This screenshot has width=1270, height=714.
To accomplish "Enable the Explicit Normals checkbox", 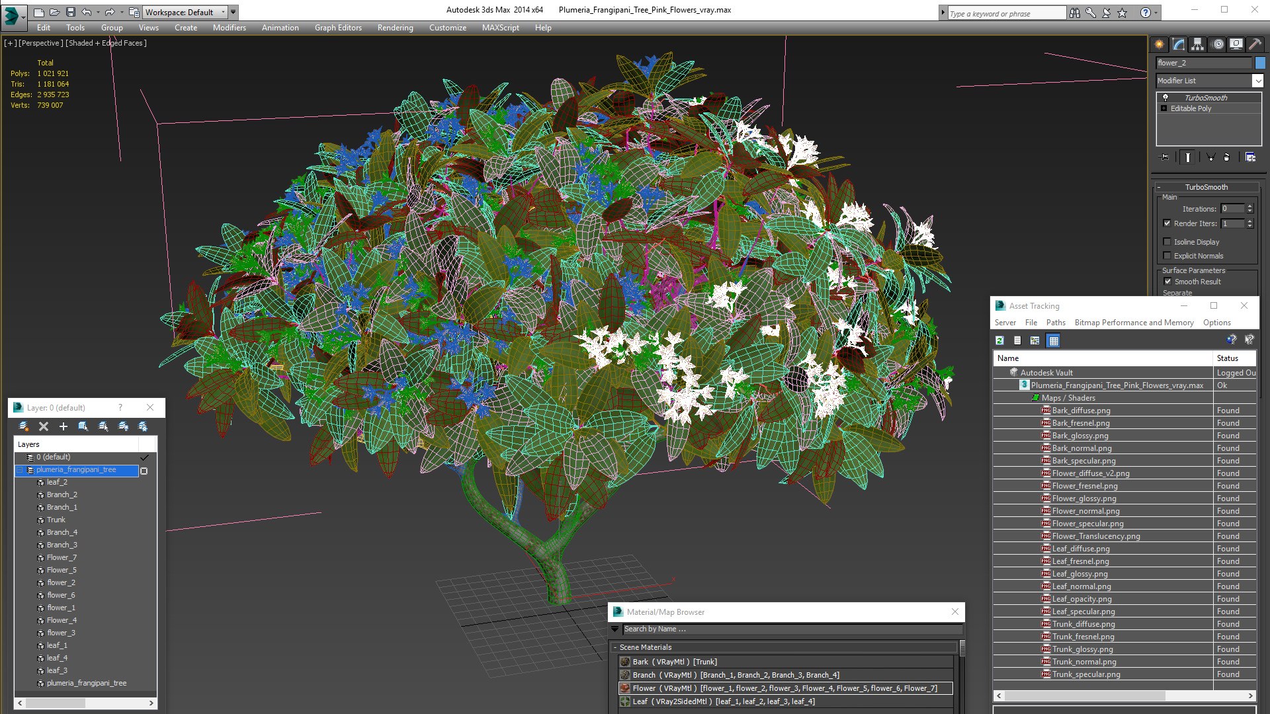I will click(1167, 256).
